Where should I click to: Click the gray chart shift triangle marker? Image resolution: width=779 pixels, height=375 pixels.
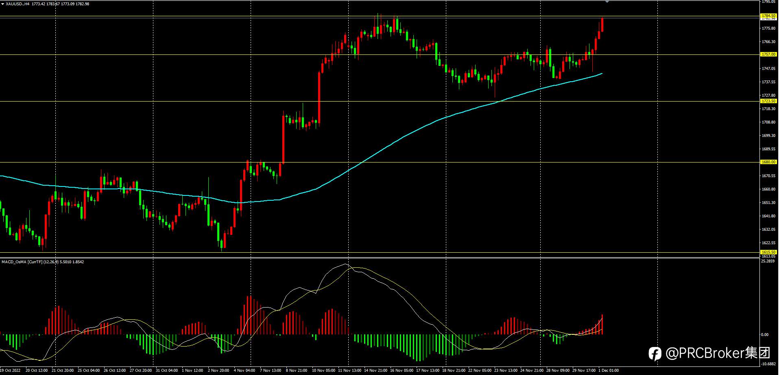pos(607,2)
